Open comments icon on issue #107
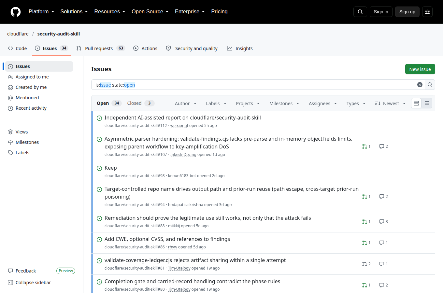Screen dimensions: 443x293 [x=384, y=146]
